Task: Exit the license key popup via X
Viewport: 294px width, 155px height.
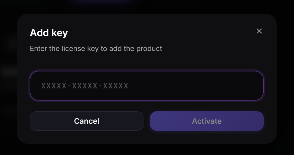Action: (x=259, y=31)
